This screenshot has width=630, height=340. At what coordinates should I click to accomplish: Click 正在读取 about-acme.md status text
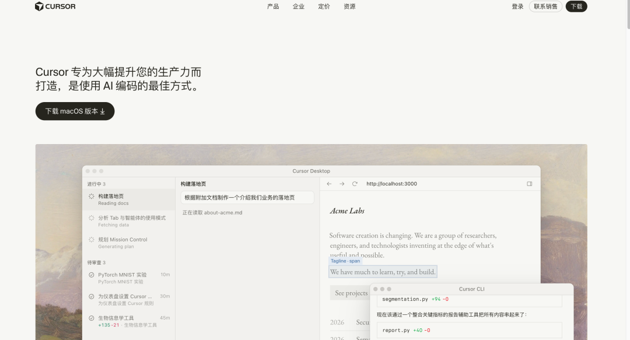212,213
